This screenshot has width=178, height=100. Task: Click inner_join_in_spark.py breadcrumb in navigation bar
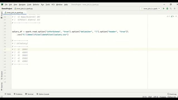tap(24, 9)
